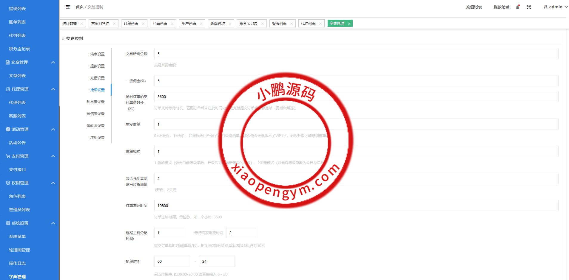Select 利息宝设置 in settings menu
The image size is (569, 280).
[95, 102]
